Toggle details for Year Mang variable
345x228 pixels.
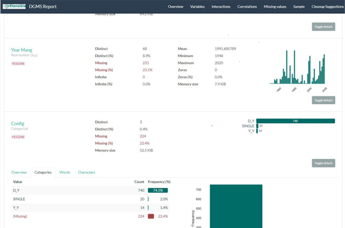pyautogui.click(x=323, y=100)
